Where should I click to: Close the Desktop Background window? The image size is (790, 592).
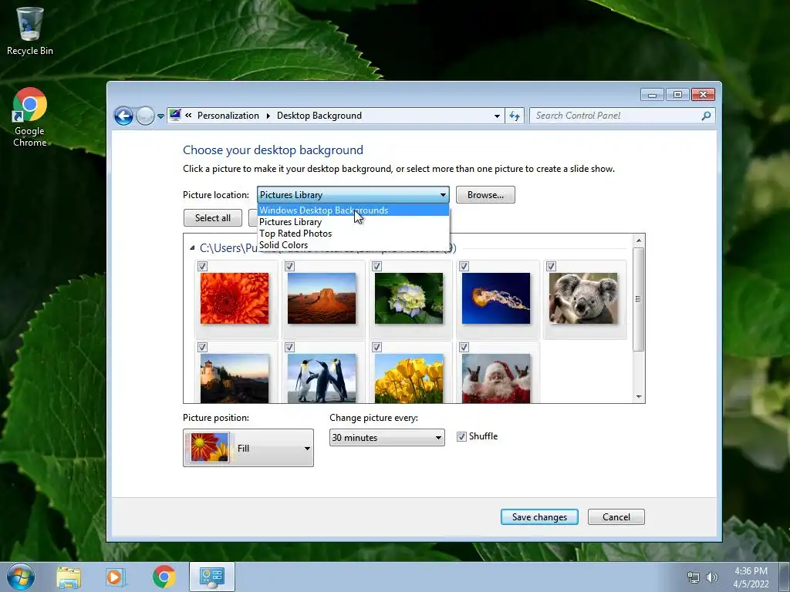[703, 95]
